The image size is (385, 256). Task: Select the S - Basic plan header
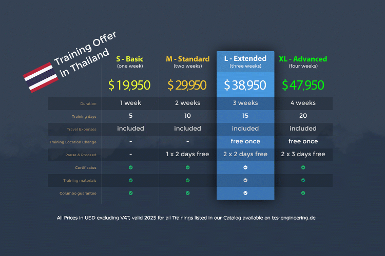point(130,59)
